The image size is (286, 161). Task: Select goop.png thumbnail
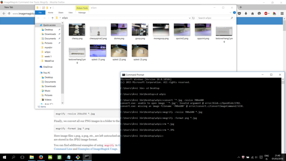click(x=140, y=30)
